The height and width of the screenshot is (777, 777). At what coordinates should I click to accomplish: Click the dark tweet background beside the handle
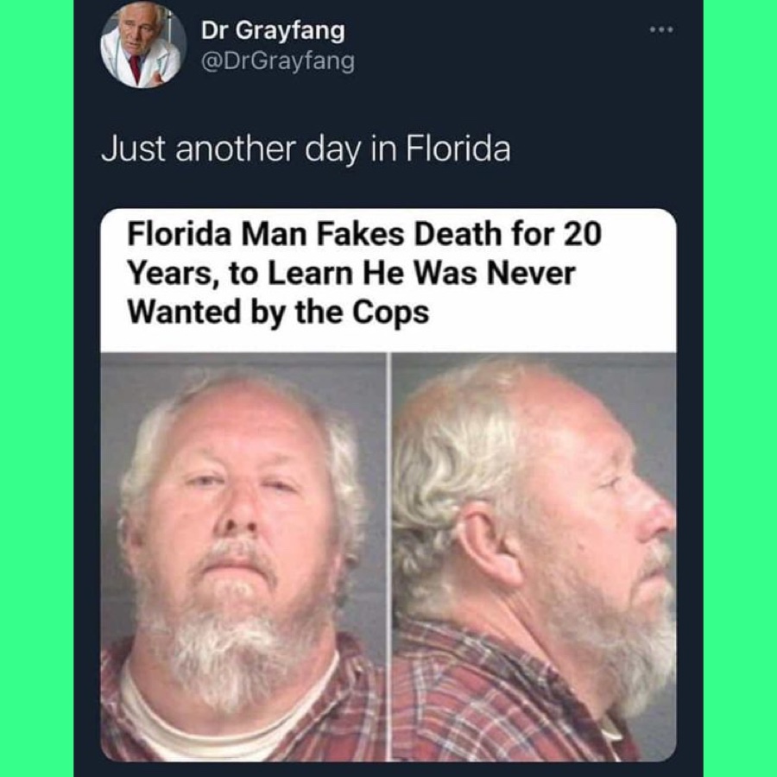pyautogui.click(x=496, y=61)
